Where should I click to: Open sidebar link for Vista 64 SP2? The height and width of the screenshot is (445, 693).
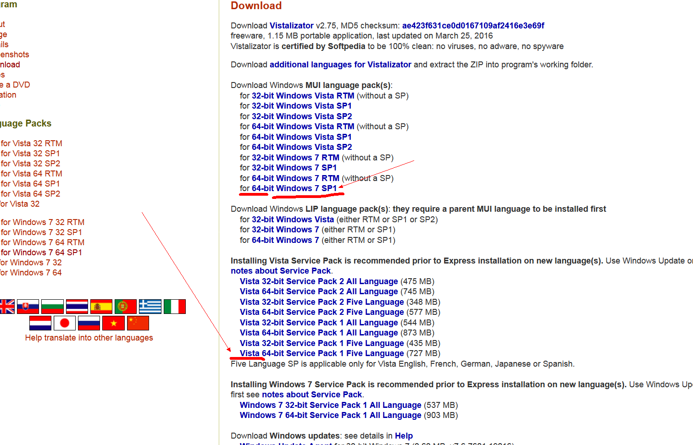[x=30, y=194]
